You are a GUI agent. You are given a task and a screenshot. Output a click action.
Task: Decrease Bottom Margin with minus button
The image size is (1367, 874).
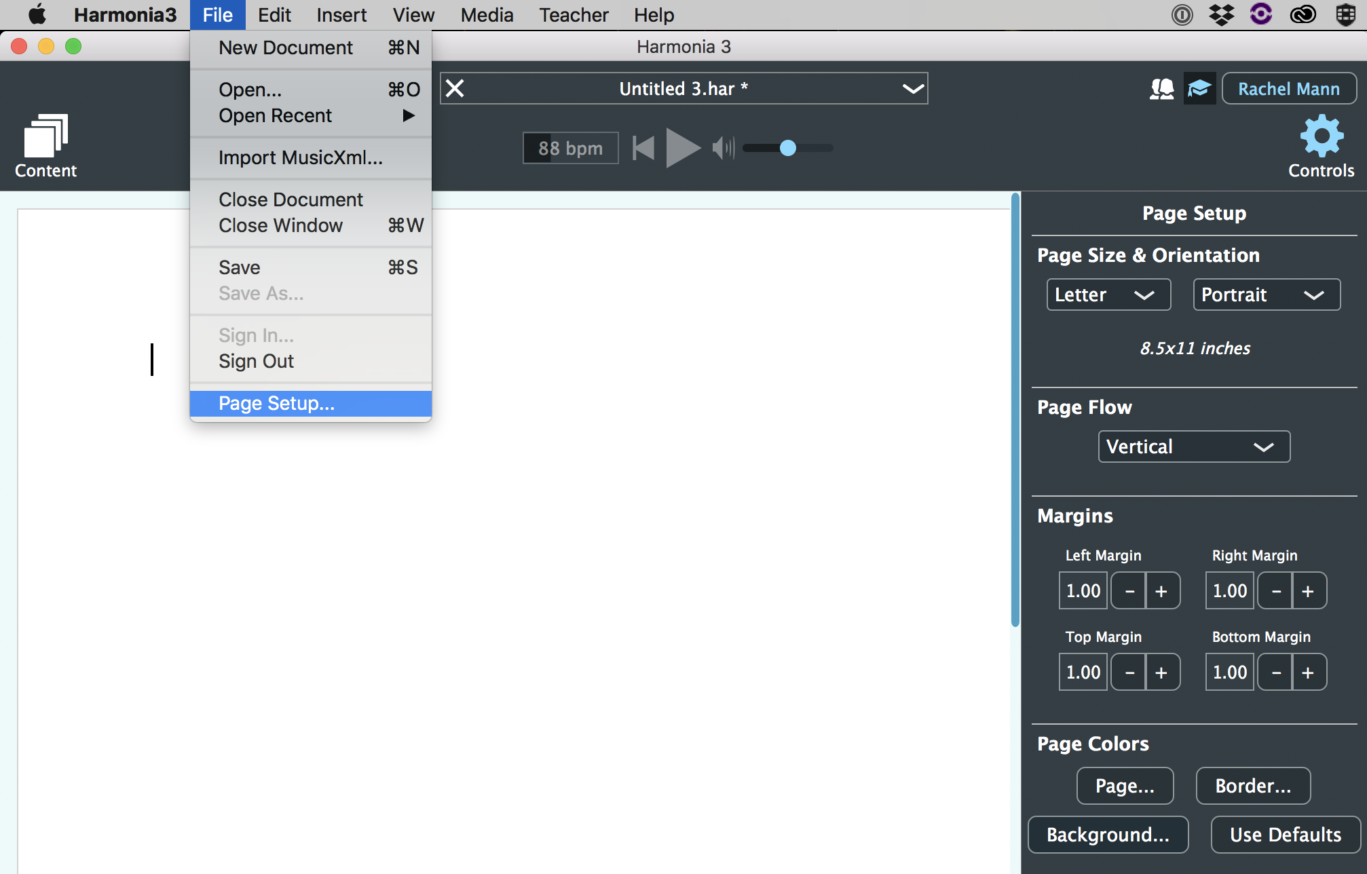click(x=1276, y=672)
